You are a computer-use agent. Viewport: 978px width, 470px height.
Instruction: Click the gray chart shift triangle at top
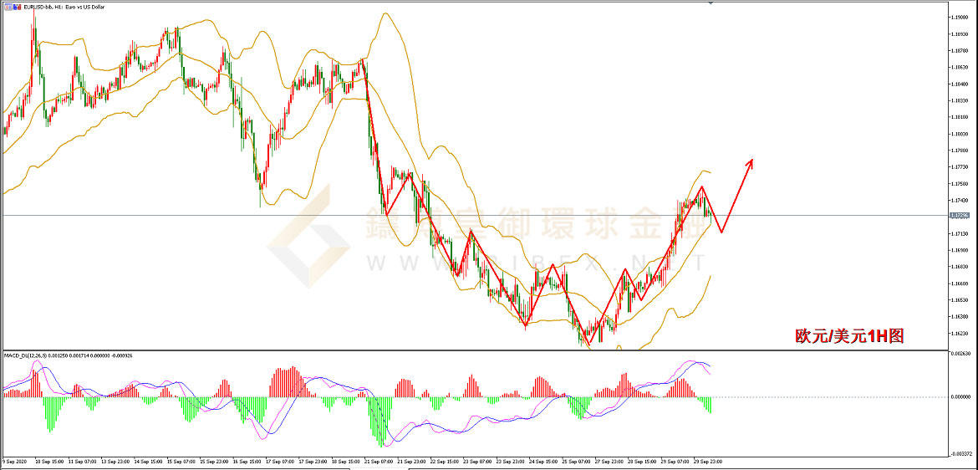pyautogui.click(x=711, y=4)
